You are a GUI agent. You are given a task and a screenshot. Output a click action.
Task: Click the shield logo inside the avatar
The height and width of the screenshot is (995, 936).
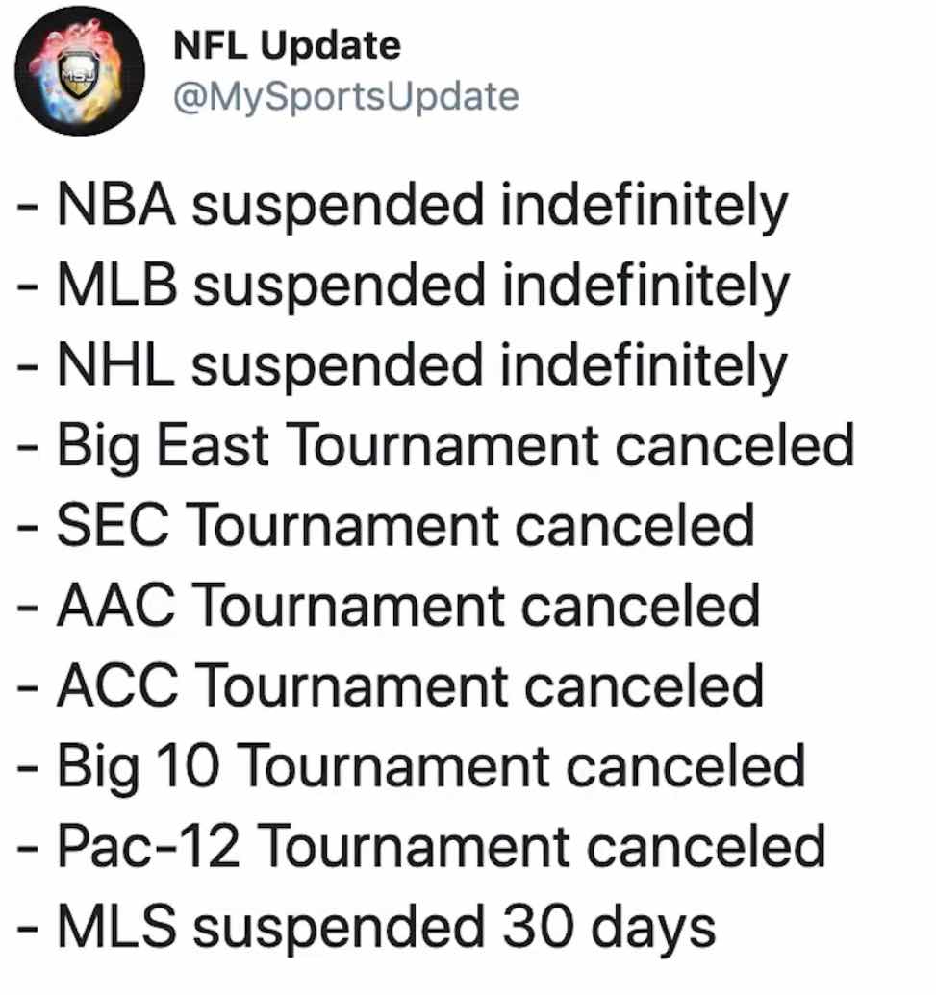point(80,76)
